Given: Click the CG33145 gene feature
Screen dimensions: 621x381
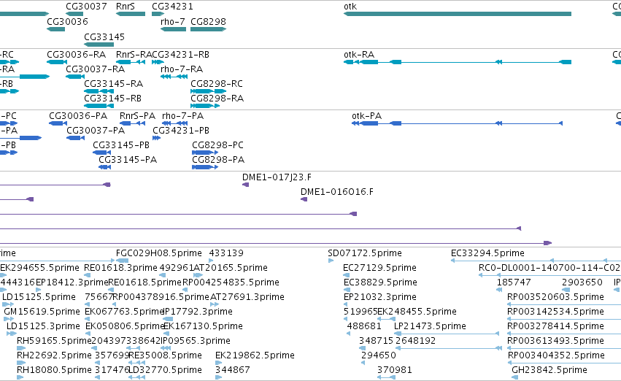Looking at the screenshot, I should (x=99, y=45).
